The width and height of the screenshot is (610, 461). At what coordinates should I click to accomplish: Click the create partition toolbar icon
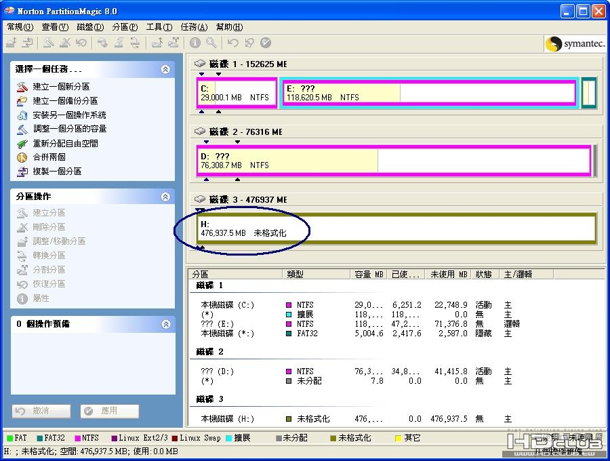[x=48, y=43]
